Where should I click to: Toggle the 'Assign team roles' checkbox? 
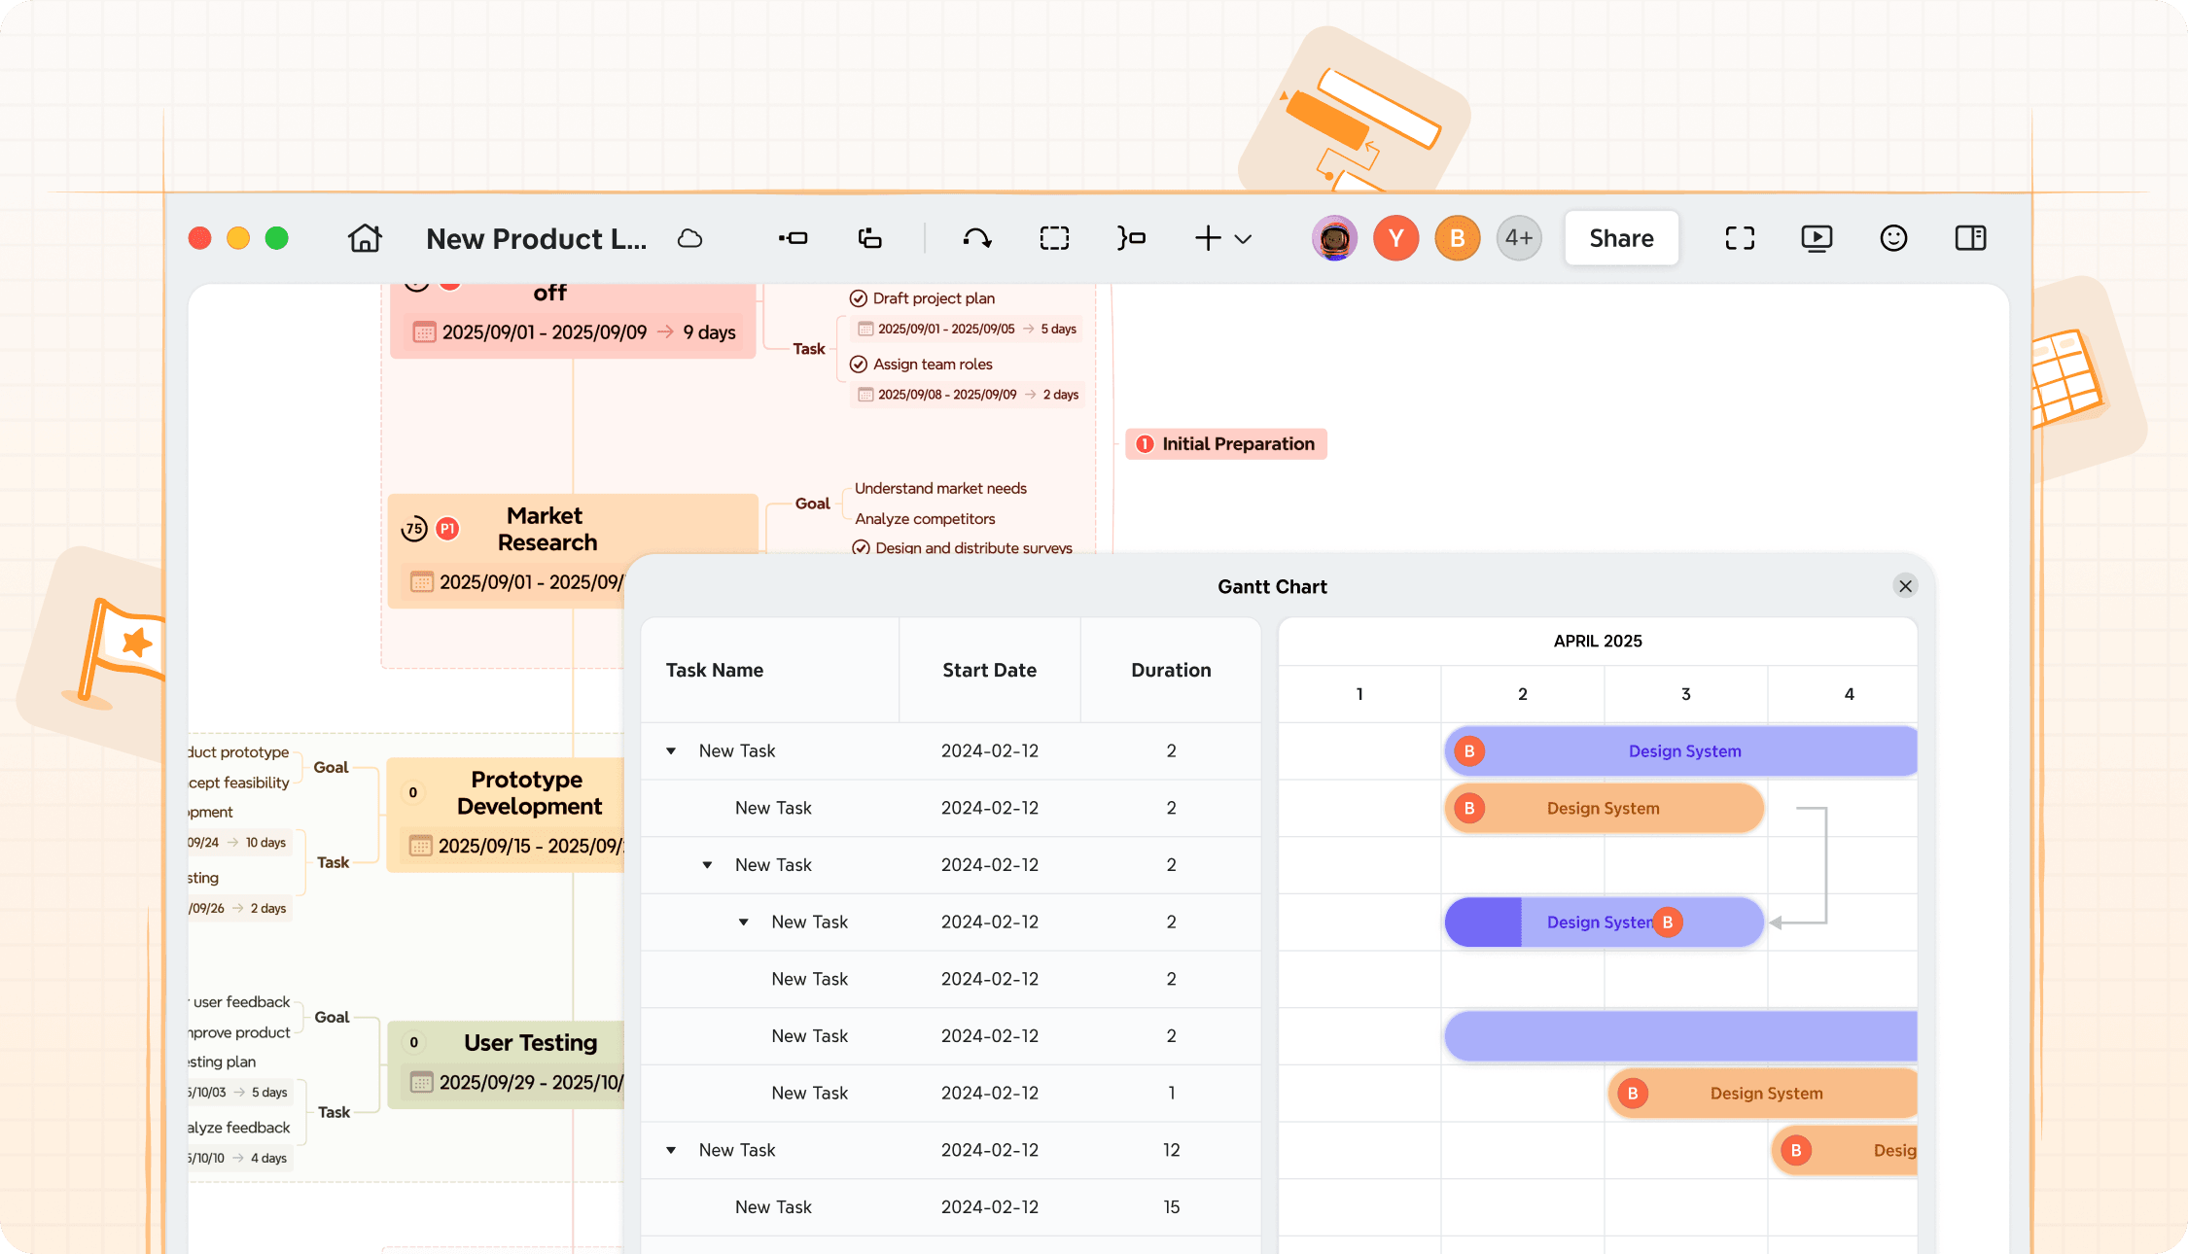859,364
